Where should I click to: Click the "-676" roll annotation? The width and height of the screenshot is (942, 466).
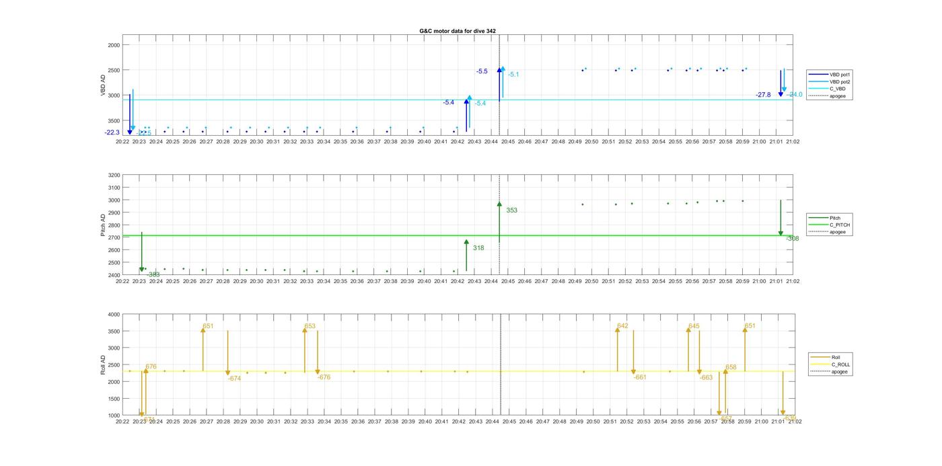(324, 377)
